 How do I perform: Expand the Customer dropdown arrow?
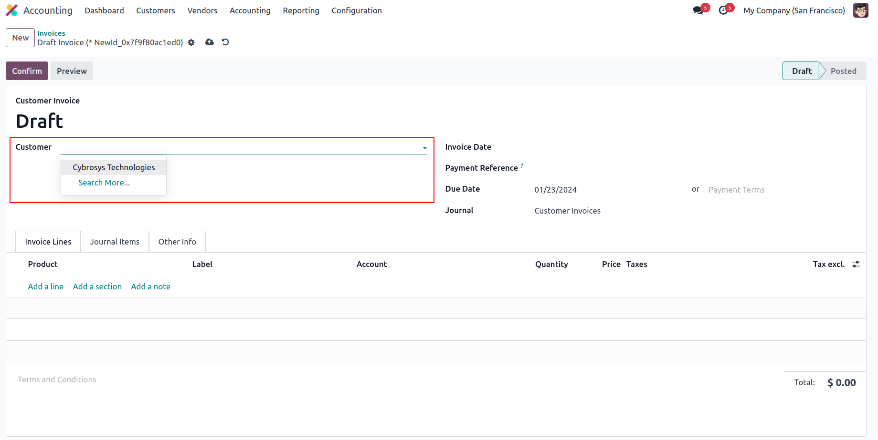[x=424, y=148]
